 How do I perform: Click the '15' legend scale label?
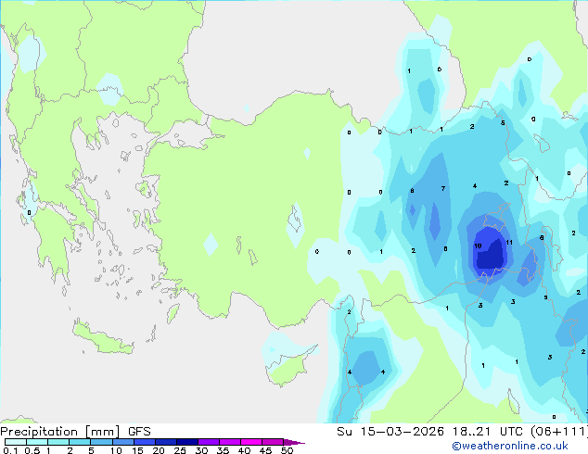(137, 450)
